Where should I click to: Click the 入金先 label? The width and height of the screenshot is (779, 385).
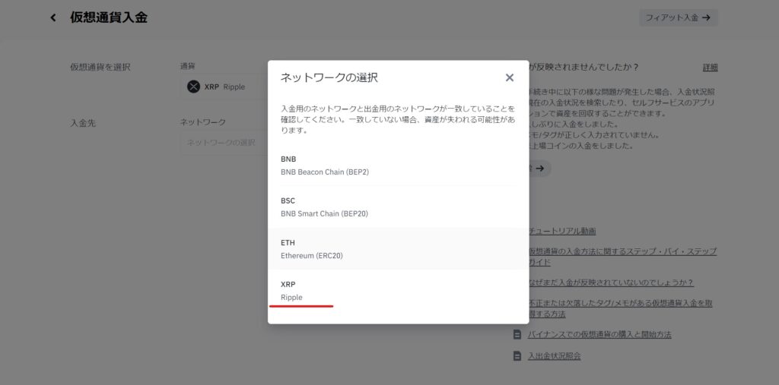tap(83, 123)
